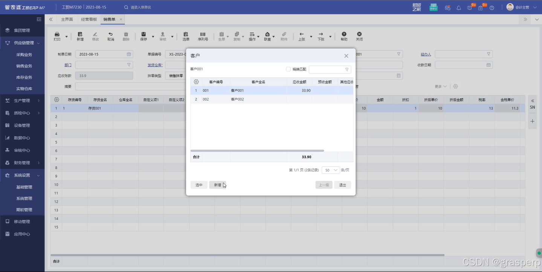This screenshot has width=542, height=272.
Task: Click the filter input in 客户 dialog
Action: (330, 70)
